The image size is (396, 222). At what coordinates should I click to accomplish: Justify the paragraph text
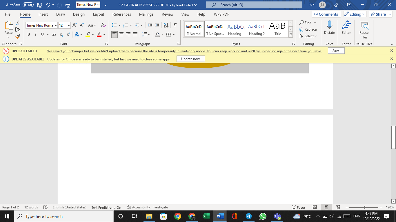(135, 34)
